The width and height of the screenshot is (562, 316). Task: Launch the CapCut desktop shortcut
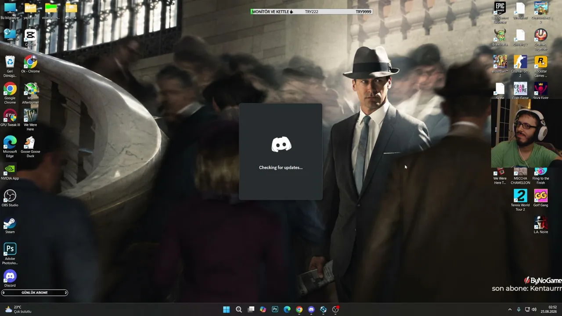coord(30,37)
